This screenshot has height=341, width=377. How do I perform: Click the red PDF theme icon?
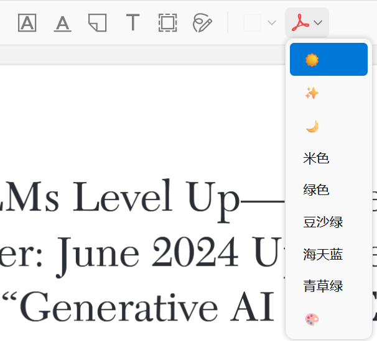click(x=300, y=22)
